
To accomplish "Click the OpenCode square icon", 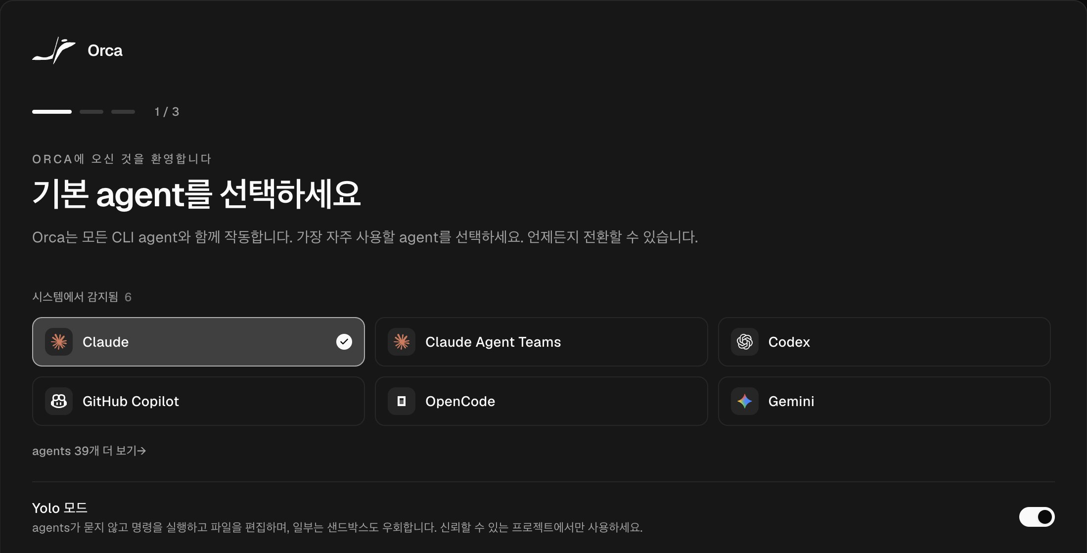I will [402, 401].
